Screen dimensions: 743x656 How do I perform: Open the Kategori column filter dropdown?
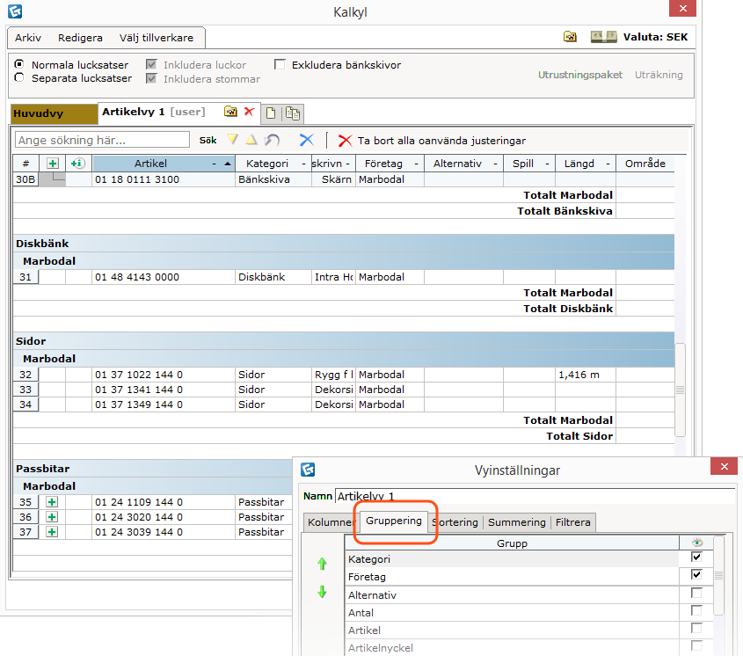pyautogui.click(x=303, y=164)
